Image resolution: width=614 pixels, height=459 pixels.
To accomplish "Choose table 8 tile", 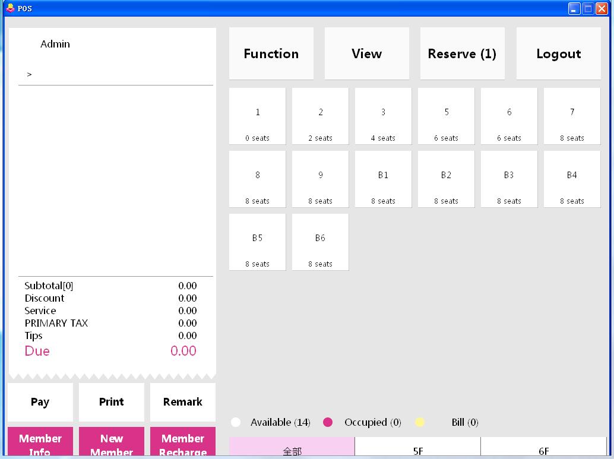I will point(257,179).
